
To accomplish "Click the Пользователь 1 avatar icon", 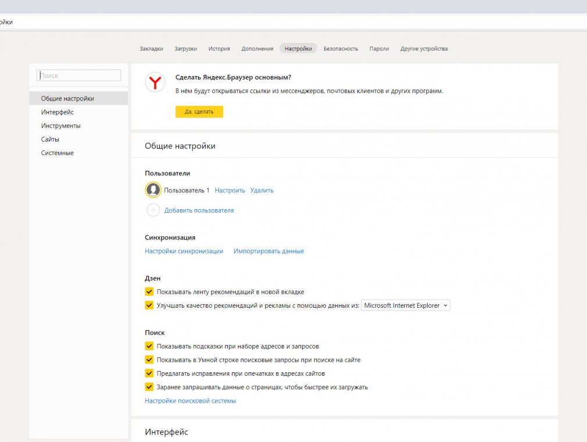I will 153,190.
